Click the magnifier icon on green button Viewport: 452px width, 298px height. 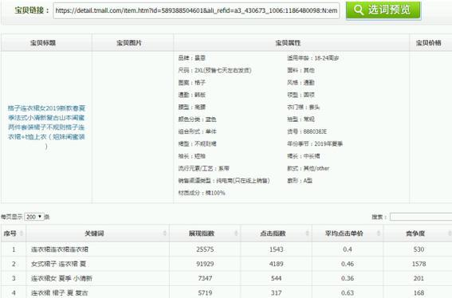pos(358,10)
